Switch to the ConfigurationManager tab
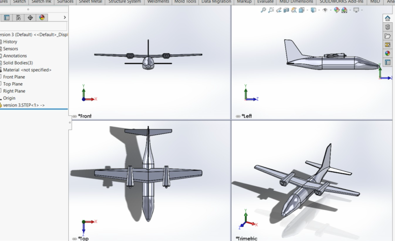The width and height of the screenshot is (395, 241). pyautogui.click(x=19, y=18)
